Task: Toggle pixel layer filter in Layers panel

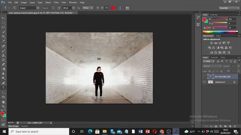Action: click(x=218, y=61)
